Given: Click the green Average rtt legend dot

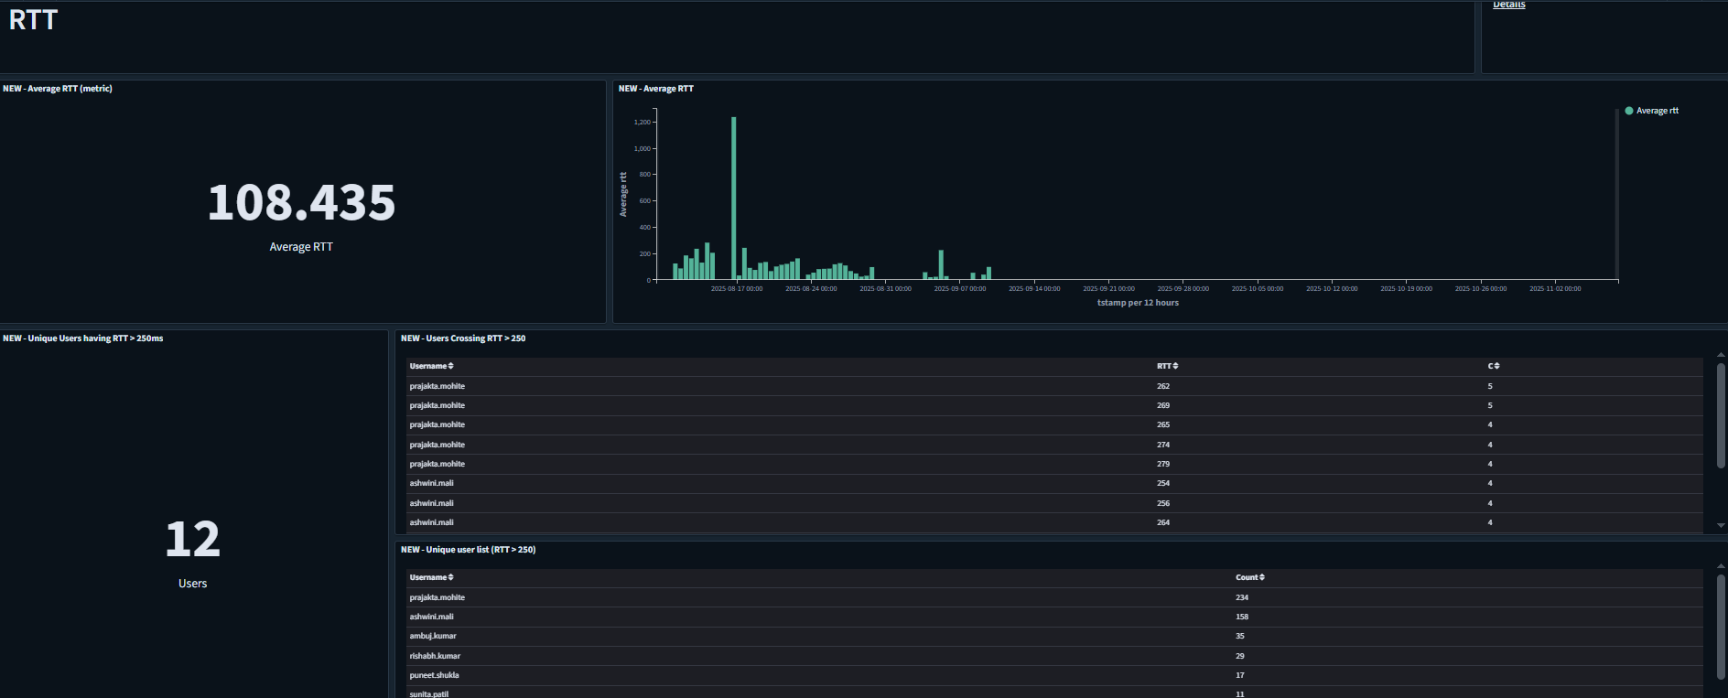Looking at the screenshot, I should (1629, 111).
